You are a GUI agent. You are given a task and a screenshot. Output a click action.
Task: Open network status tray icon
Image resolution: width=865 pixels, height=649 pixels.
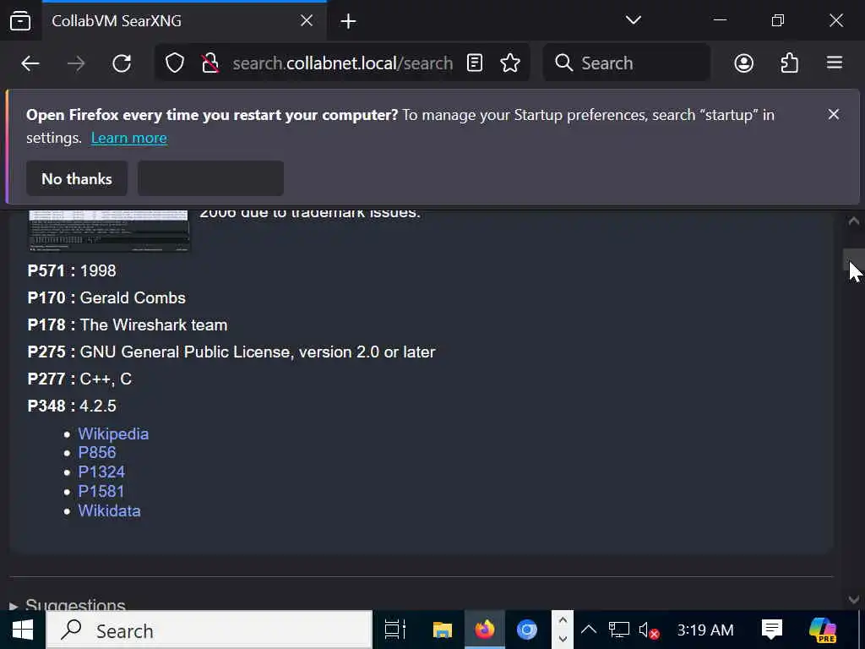pyautogui.click(x=618, y=630)
